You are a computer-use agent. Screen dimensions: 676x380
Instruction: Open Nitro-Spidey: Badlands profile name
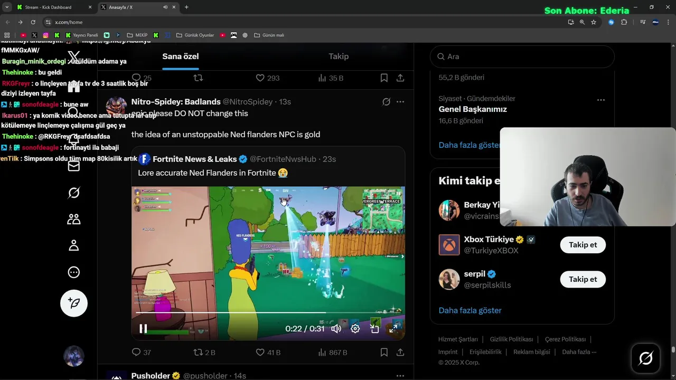coord(176,101)
